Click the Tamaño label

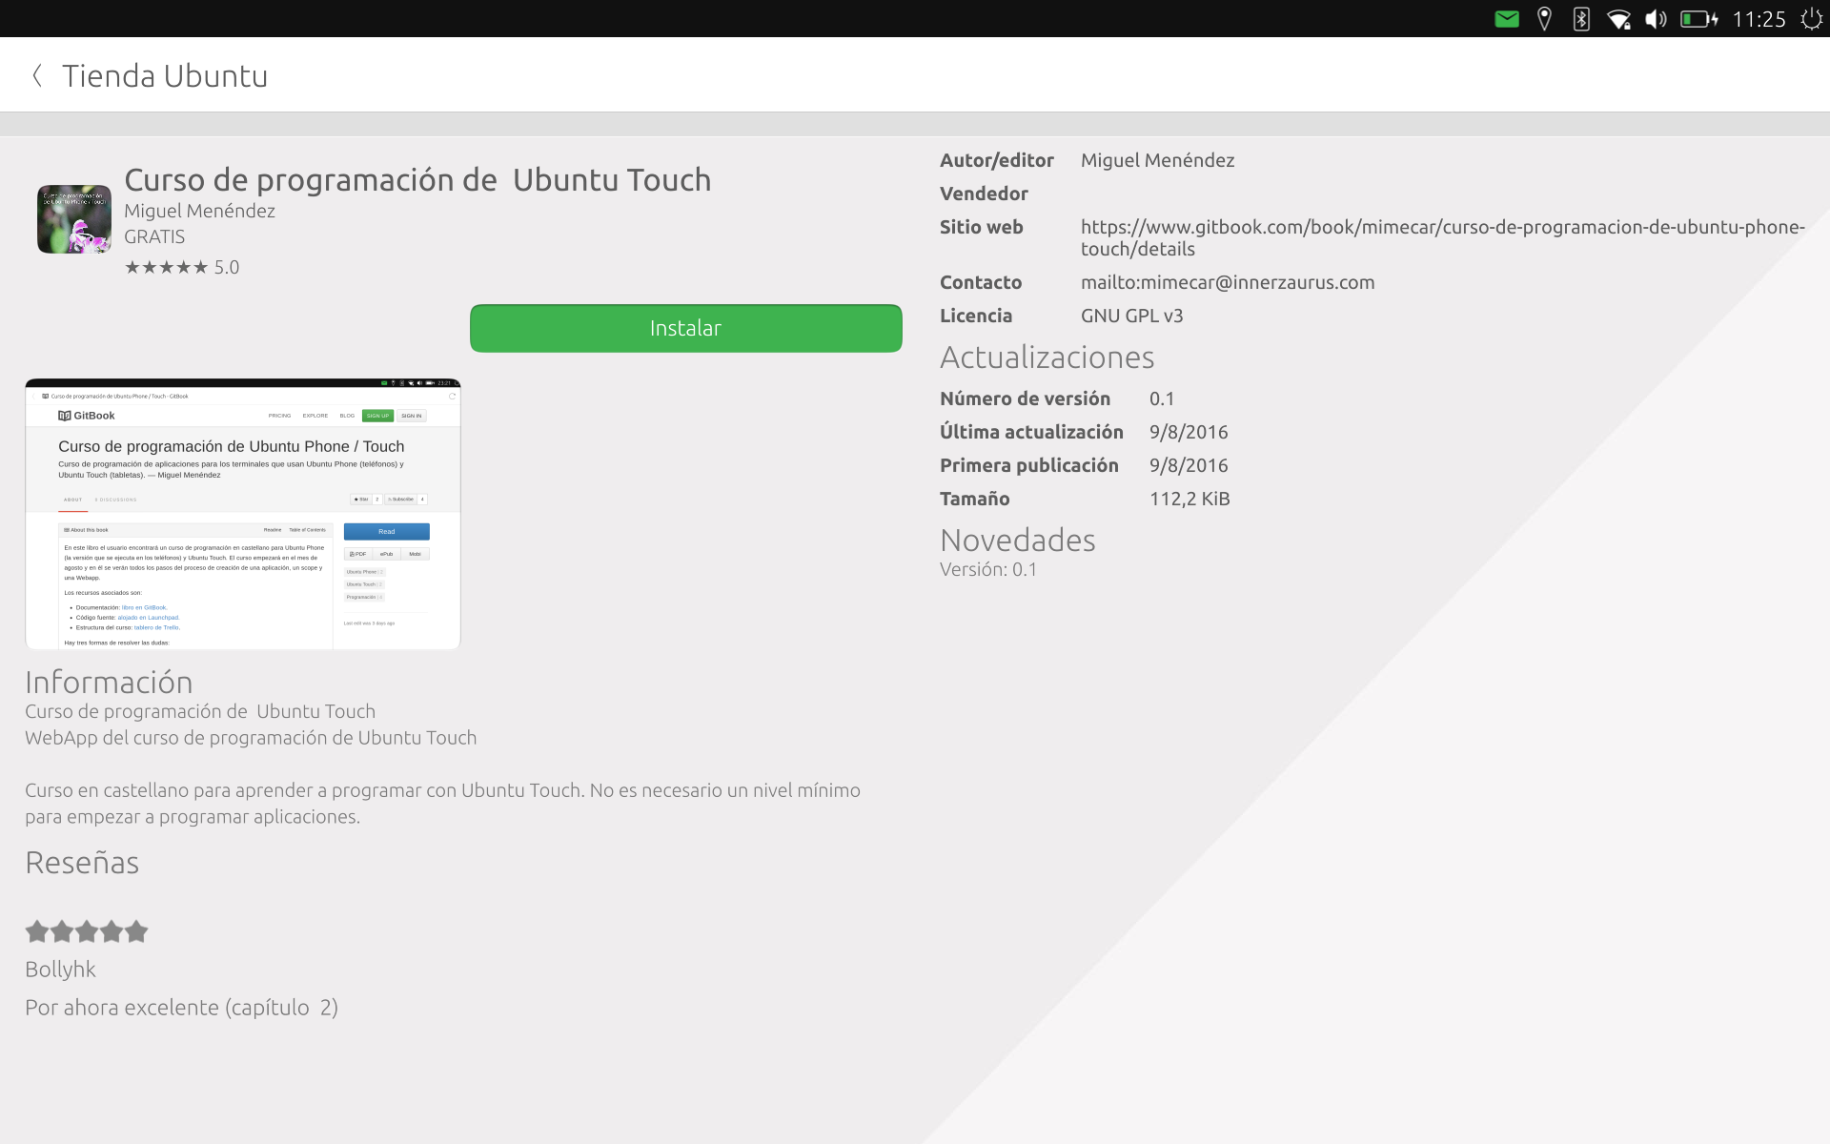coord(974,499)
